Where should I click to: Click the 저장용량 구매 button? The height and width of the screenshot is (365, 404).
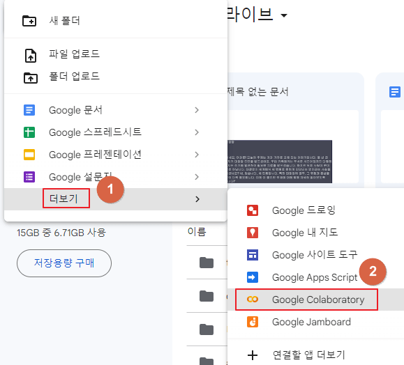tap(64, 263)
